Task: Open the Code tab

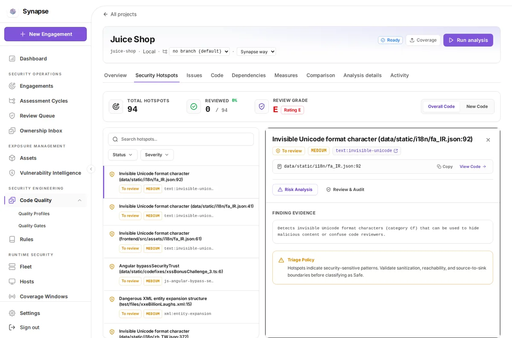Action: click(x=217, y=75)
